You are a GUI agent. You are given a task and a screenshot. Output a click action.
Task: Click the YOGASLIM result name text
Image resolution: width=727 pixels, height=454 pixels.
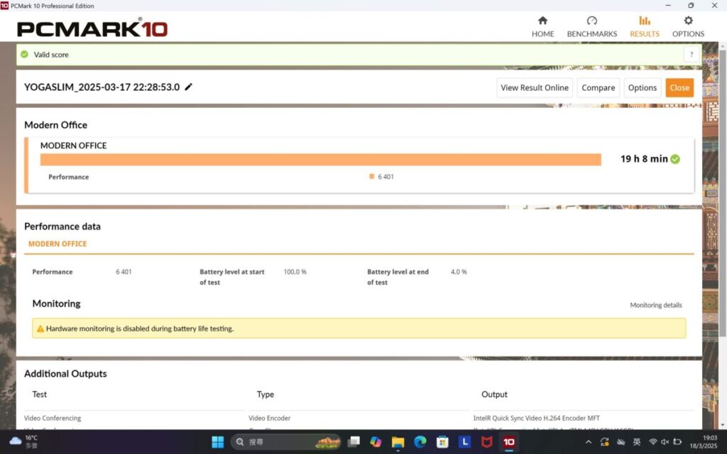(x=102, y=87)
